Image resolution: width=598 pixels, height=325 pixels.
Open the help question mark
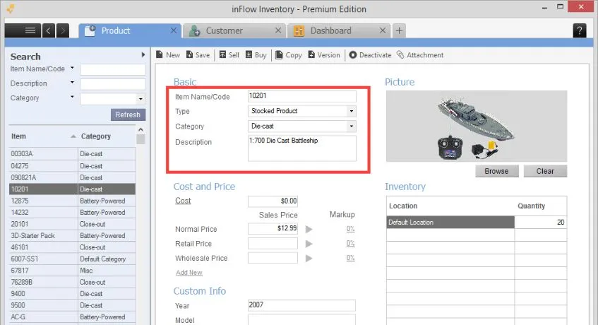tap(580, 30)
